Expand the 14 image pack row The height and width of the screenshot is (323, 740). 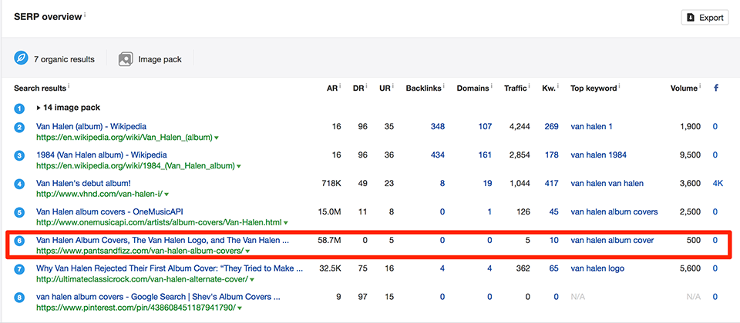click(x=68, y=108)
